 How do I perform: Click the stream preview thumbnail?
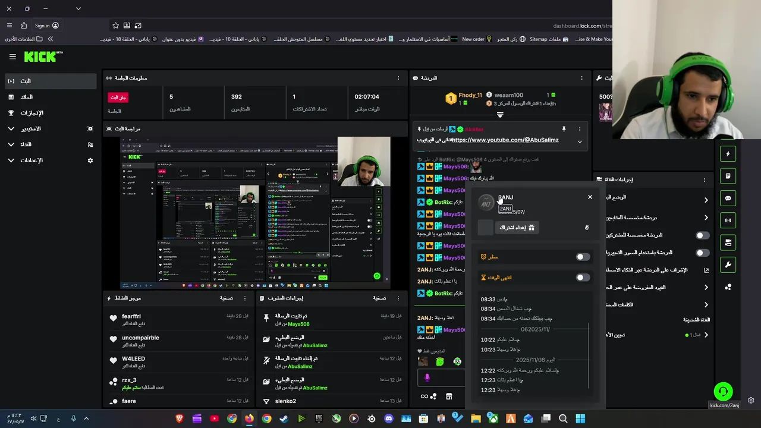[256, 213]
